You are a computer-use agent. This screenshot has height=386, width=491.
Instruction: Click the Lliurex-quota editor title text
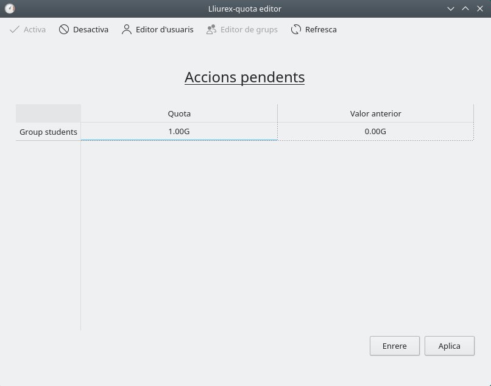point(245,9)
